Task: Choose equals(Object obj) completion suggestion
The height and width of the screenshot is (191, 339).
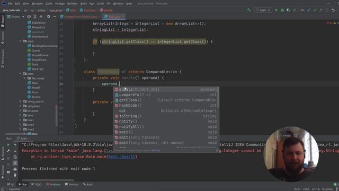Action: coord(166,89)
